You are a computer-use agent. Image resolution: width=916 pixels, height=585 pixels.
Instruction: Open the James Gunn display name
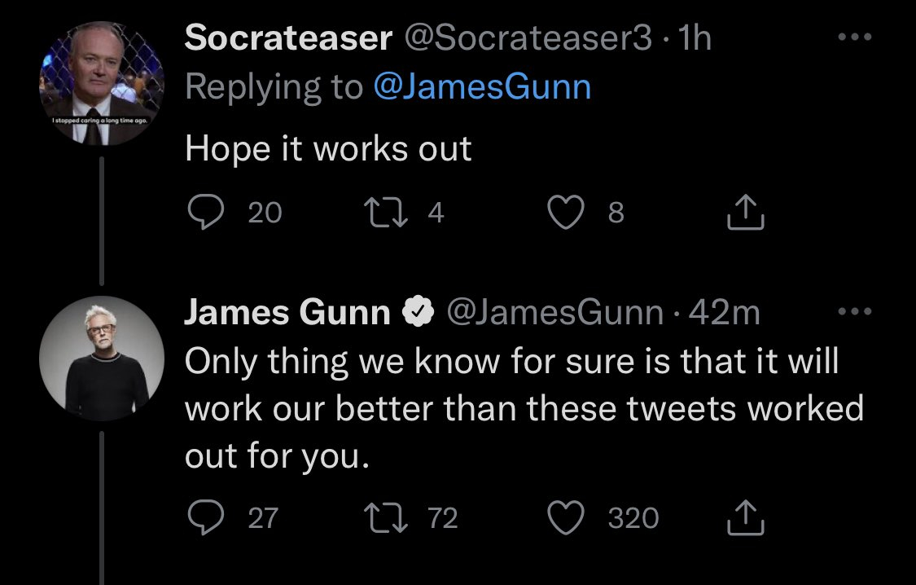[287, 313]
